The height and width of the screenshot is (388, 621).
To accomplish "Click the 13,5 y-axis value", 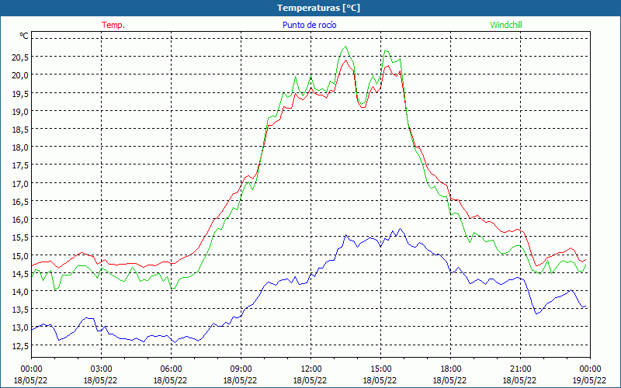I will coord(20,310).
